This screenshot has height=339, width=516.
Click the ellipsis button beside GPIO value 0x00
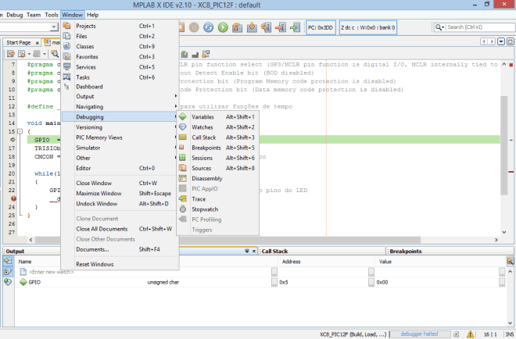502,282
